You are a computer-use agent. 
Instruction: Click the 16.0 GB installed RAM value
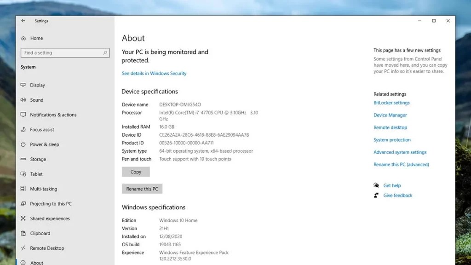click(167, 127)
